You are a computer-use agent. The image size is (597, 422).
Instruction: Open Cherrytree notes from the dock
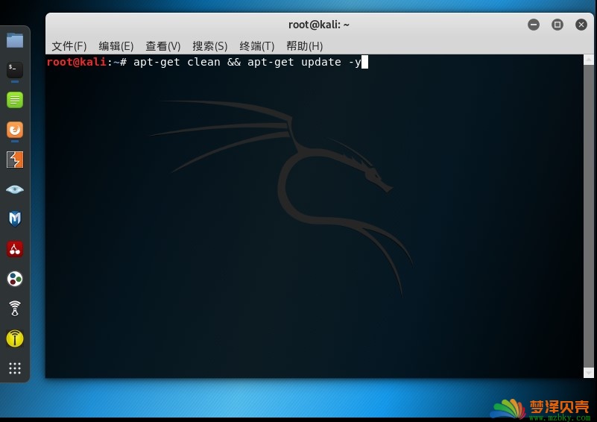[x=15, y=249]
